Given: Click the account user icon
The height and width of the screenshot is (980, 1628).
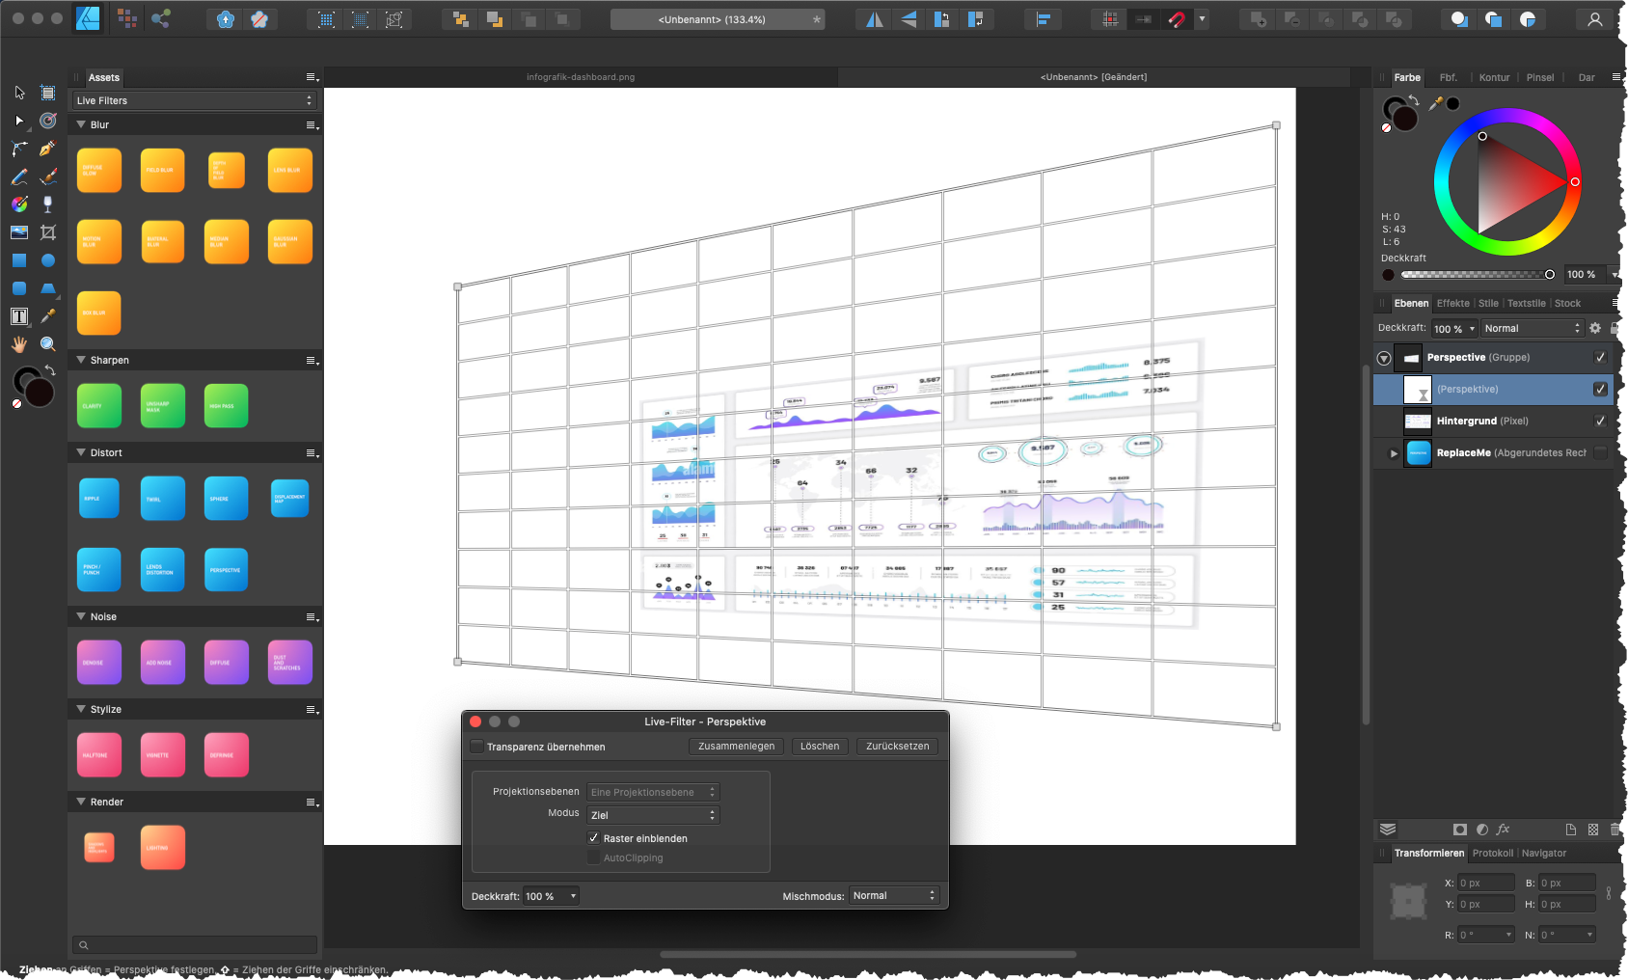Looking at the screenshot, I should (x=1595, y=19).
